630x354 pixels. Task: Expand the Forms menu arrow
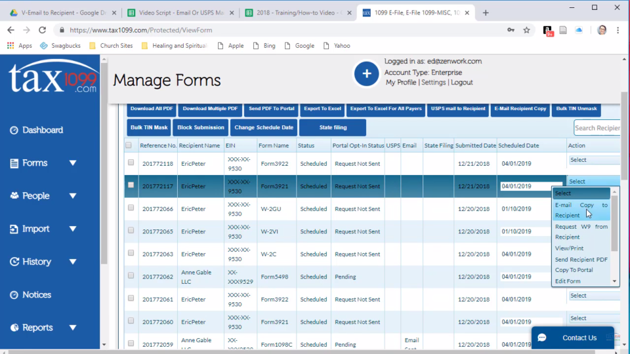(x=73, y=163)
